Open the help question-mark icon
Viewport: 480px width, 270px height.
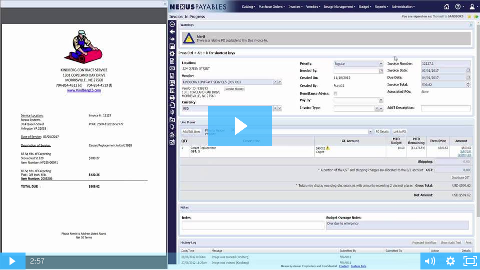[457, 6]
